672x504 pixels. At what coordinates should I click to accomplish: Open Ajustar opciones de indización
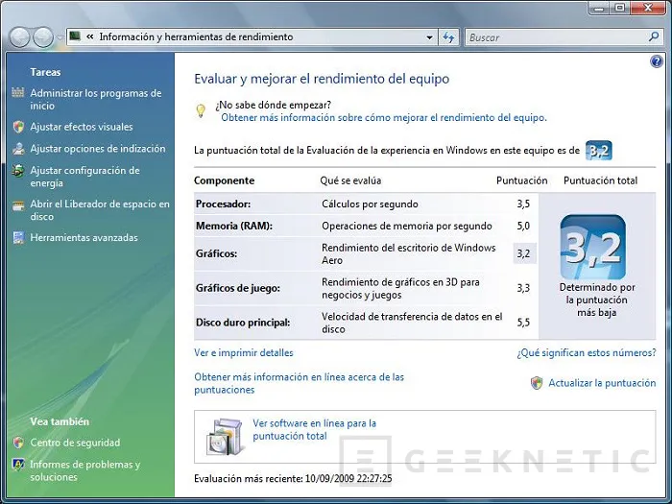coord(98,149)
